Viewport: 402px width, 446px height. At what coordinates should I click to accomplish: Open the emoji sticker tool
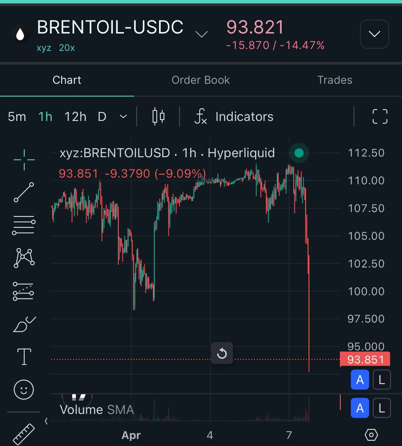(x=24, y=390)
